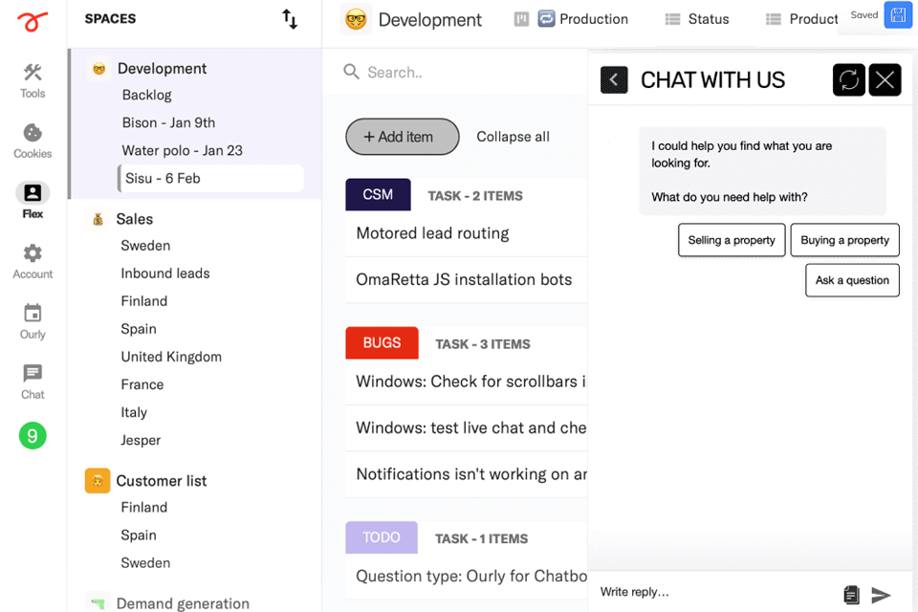Viewport: 918px width, 612px height.
Task: Open Sweden under Sales
Action: point(145,246)
